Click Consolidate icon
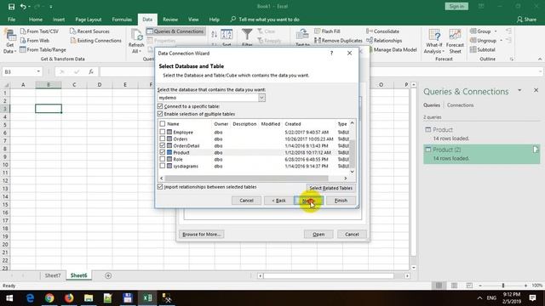Image resolution: width=545 pixels, height=306 pixels. [x=370, y=31]
